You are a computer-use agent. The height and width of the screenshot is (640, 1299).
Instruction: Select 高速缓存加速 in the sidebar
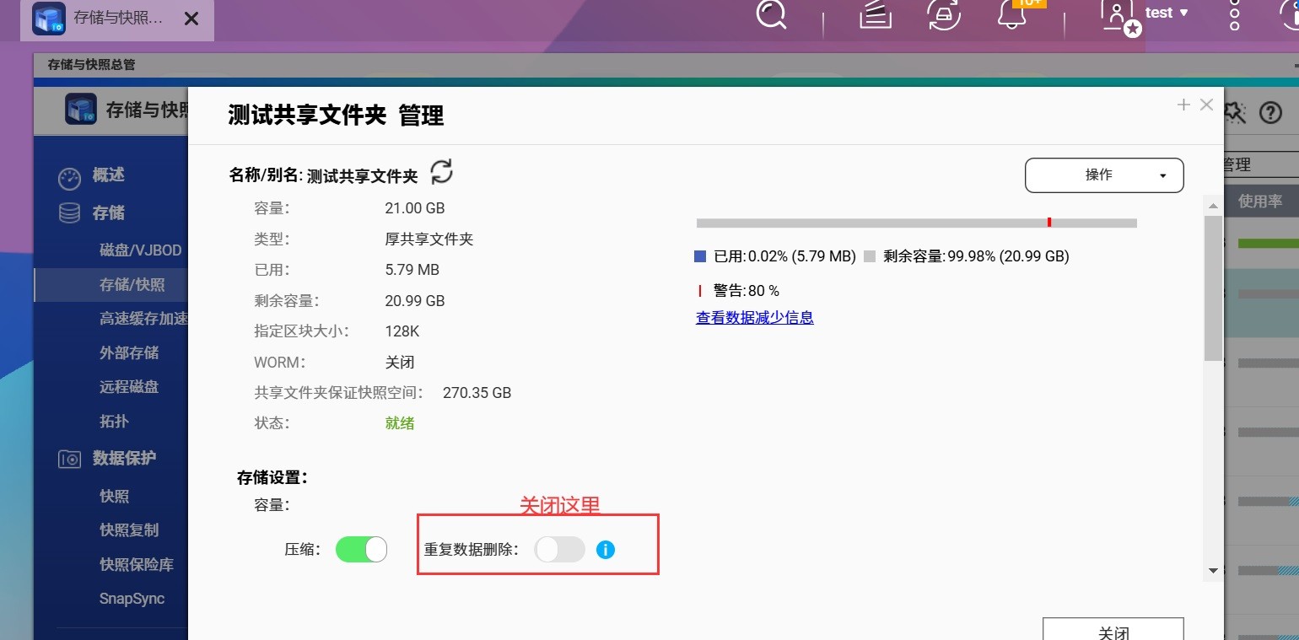click(x=143, y=319)
